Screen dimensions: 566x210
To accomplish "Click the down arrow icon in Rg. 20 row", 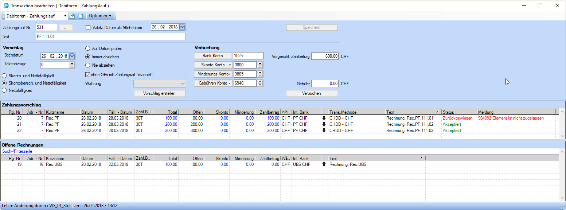I will click(x=324, y=118).
